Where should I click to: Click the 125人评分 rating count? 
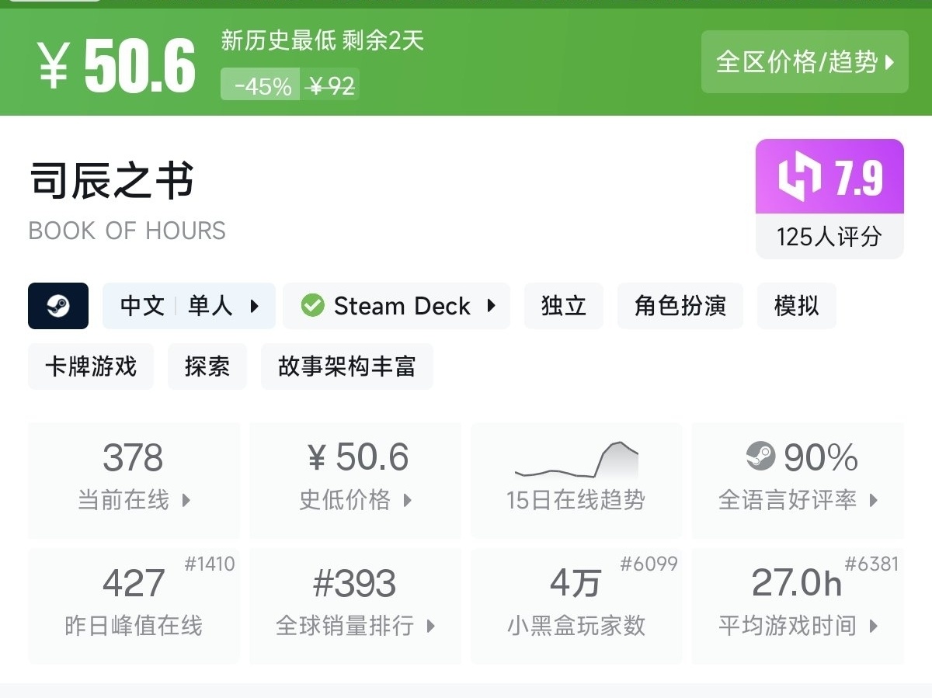(x=829, y=237)
